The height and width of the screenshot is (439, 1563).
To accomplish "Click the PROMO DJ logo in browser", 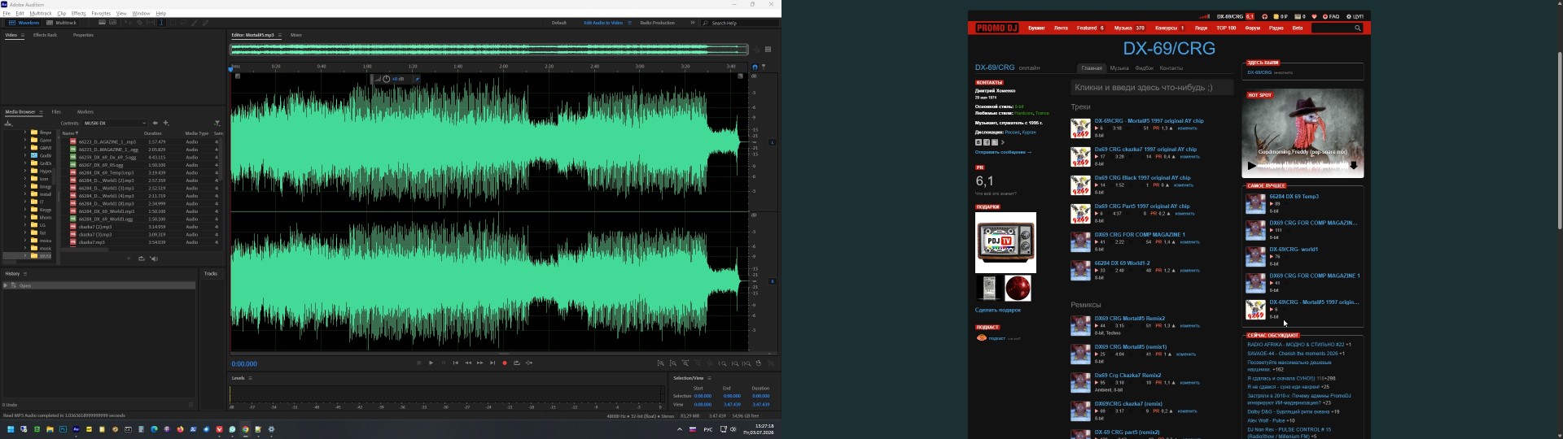I will click(x=996, y=28).
